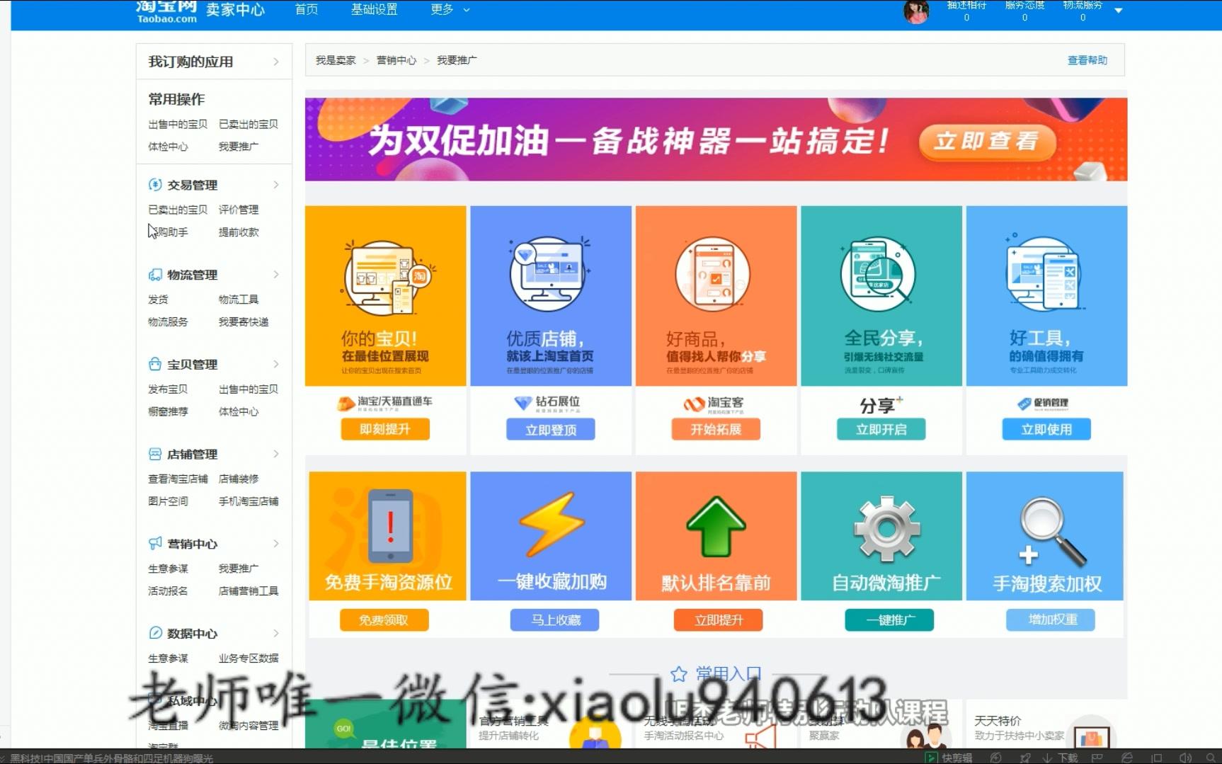Screen dimensions: 1222x764
Task: Open the 更多 dropdown in top bar
Action: tap(450, 9)
